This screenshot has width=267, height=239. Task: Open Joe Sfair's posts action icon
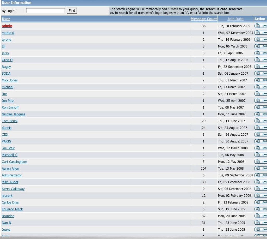[x=261, y=148]
